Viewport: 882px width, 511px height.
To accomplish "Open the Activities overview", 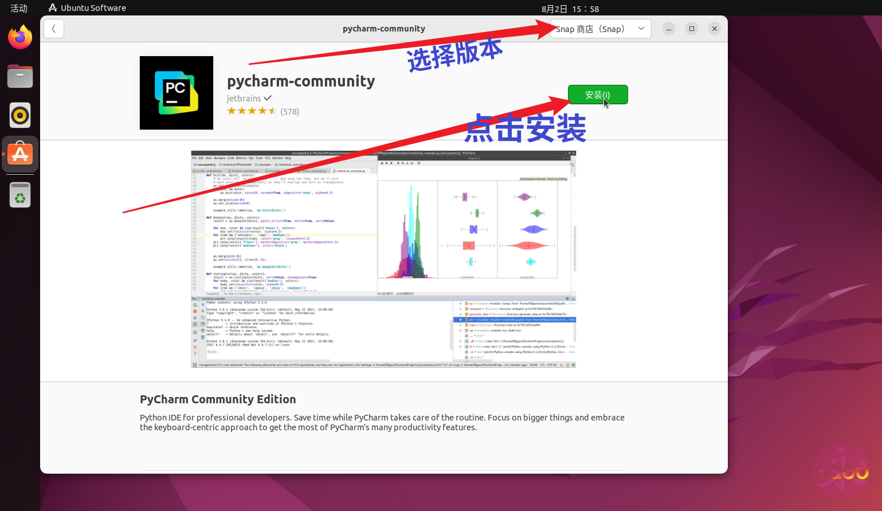I will pos(19,8).
